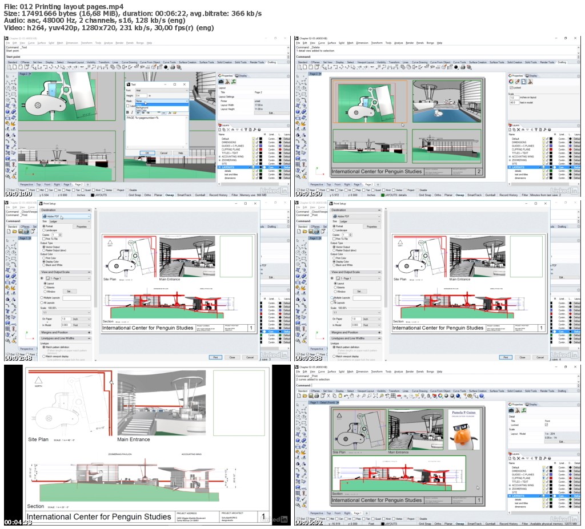Click the Close button in the 00:02:48 Print Setup
585x529 pixels.
click(x=232, y=357)
